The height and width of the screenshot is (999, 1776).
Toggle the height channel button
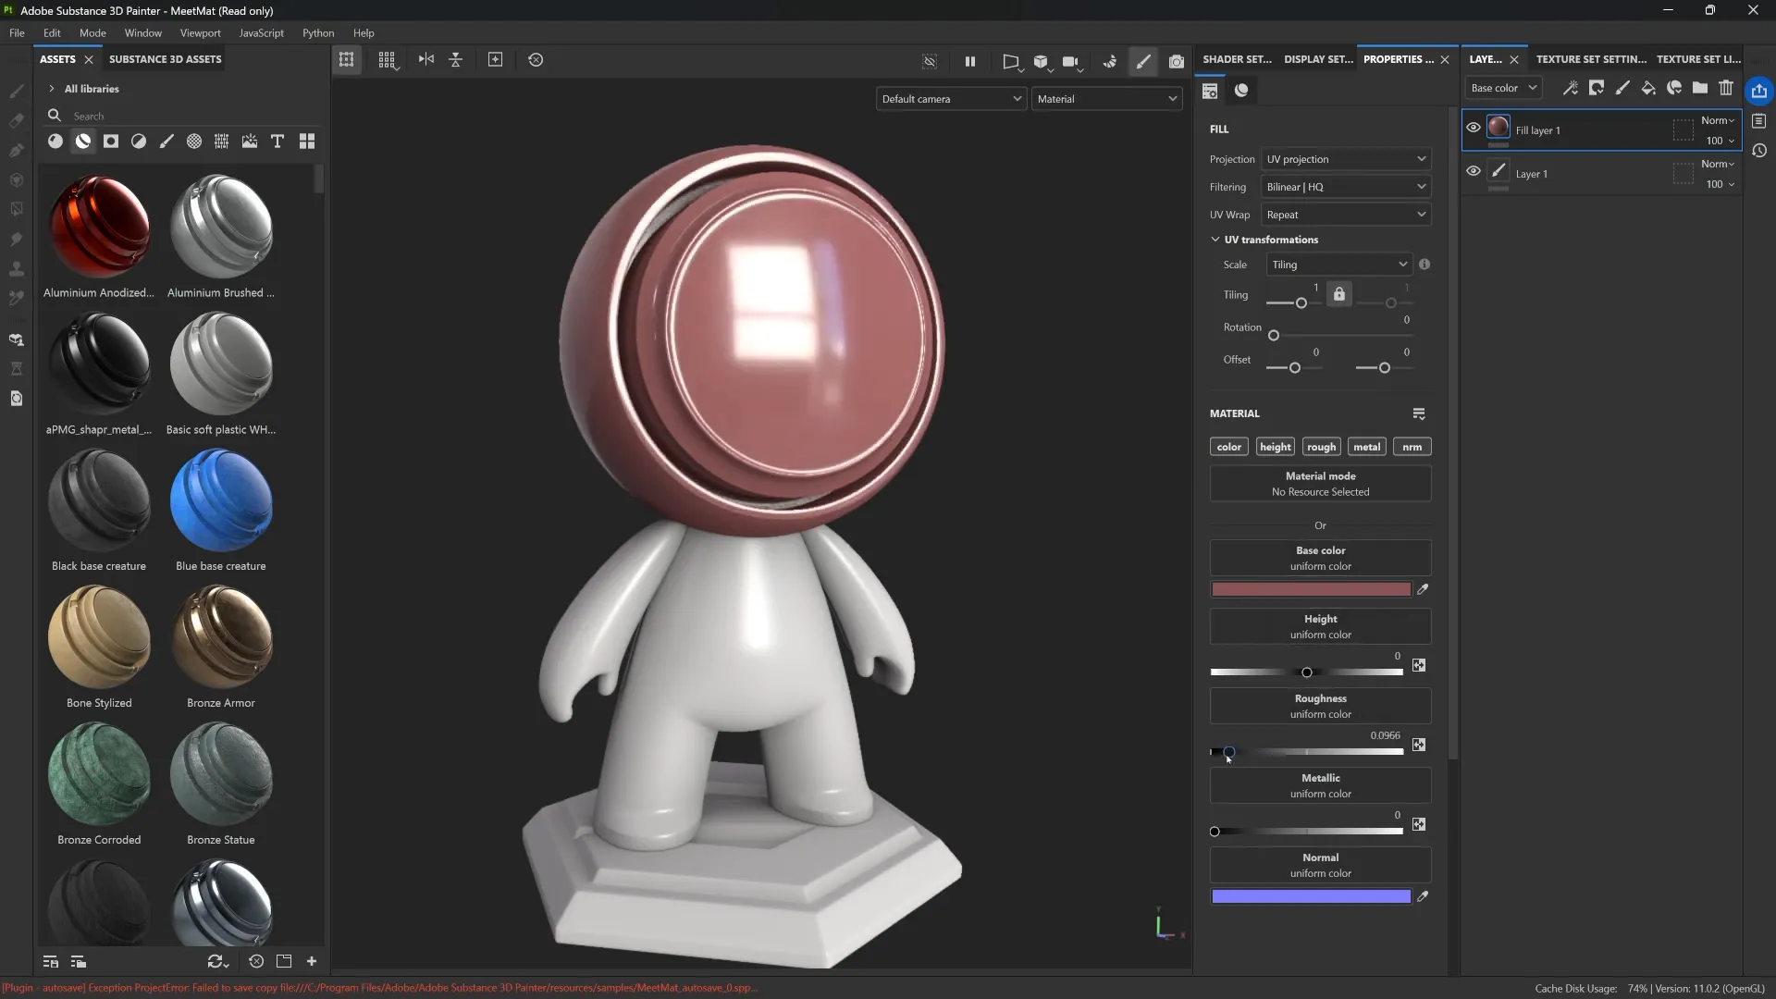1275,447
